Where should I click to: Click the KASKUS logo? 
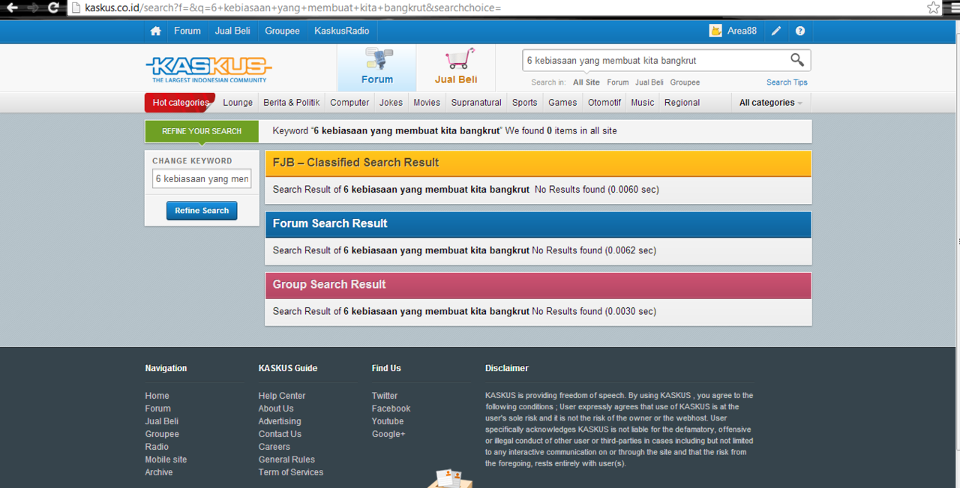coord(208,68)
